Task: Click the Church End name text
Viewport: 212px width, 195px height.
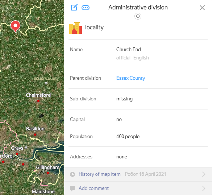Action: pyautogui.click(x=128, y=49)
